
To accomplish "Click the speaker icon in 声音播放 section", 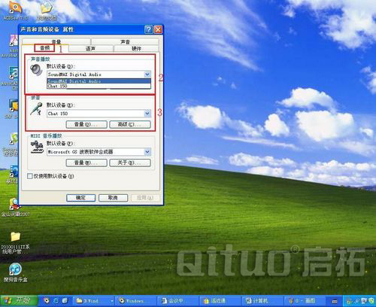I will 36,70.
